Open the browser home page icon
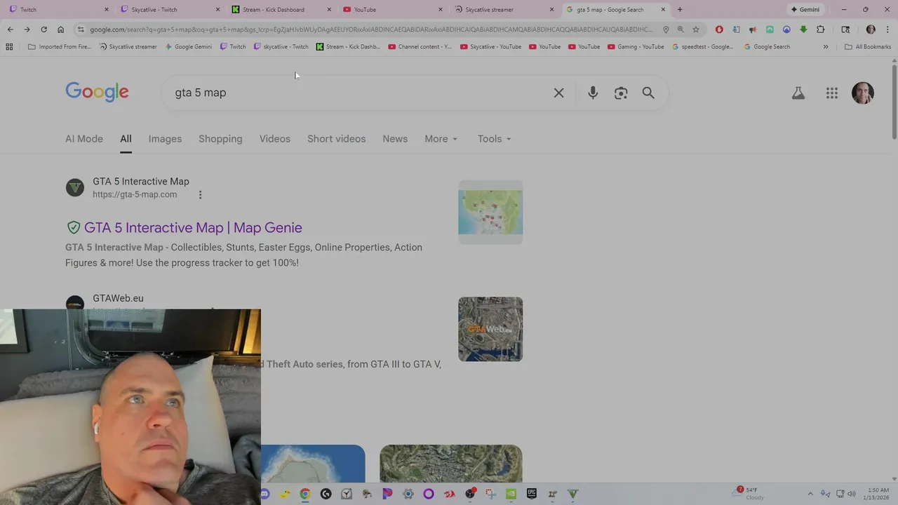This screenshot has height=505, width=898. pos(60,29)
